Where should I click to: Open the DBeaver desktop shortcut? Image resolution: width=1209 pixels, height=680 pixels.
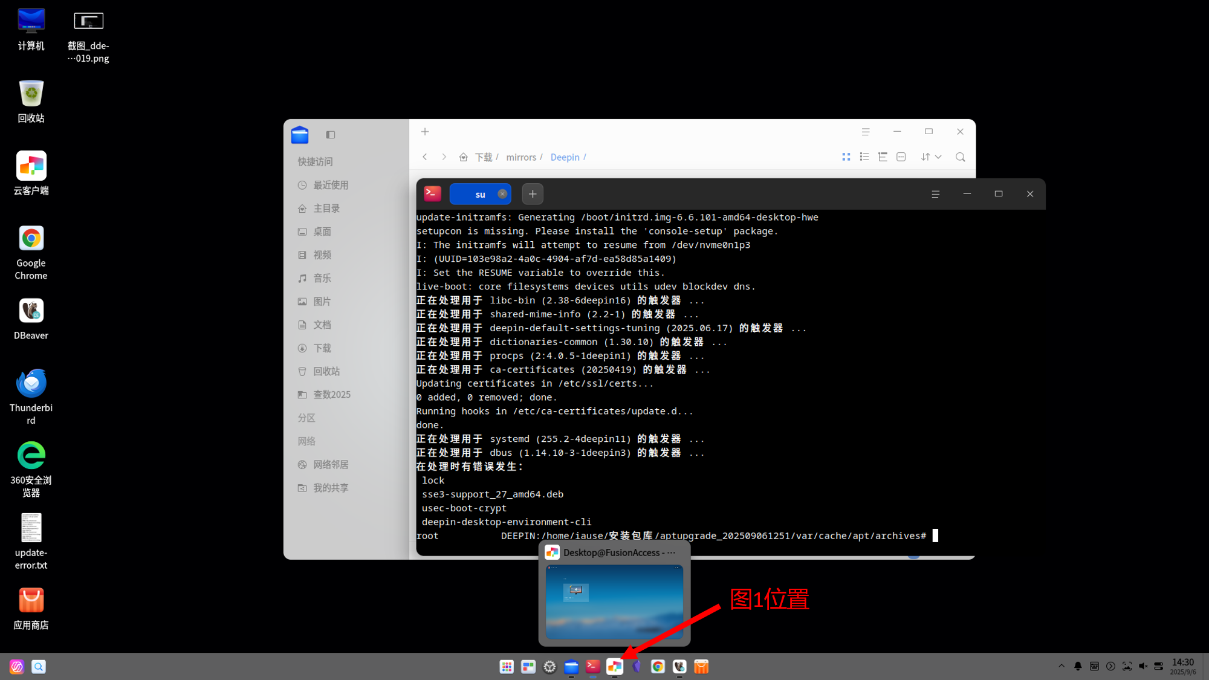31,320
